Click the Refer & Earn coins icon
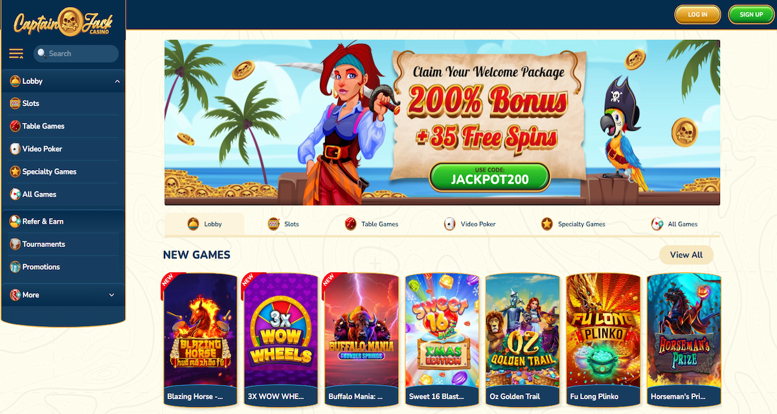Screen dimensions: 777x414 tap(15, 221)
